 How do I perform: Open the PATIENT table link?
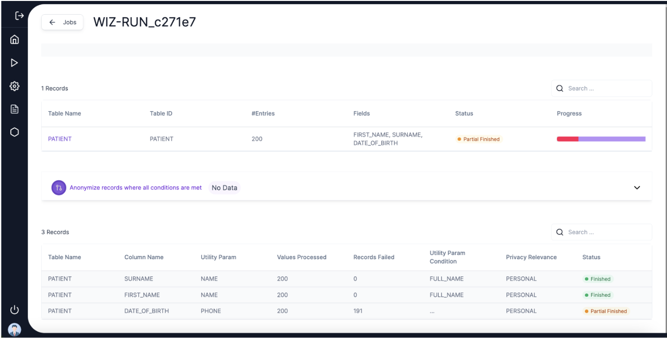pos(60,139)
